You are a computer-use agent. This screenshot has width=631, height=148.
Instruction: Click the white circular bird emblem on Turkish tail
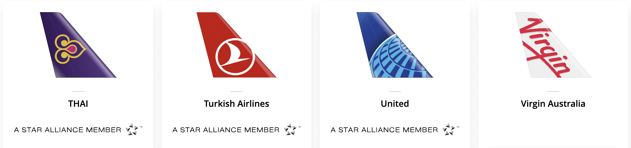click(x=235, y=57)
